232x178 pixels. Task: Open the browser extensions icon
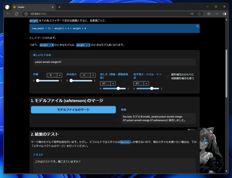tap(209, 14)
